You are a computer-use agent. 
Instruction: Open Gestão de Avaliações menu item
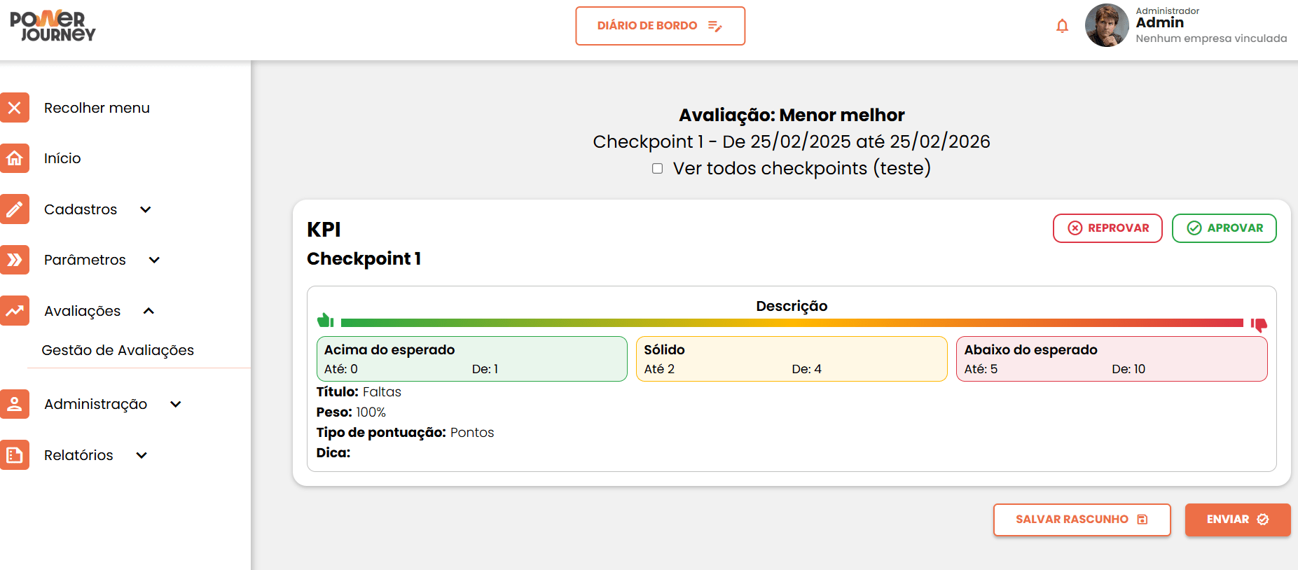(118, 350)
